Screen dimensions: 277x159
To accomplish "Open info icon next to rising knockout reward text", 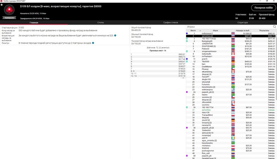I will (115, 35).
